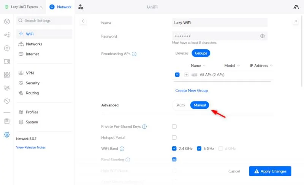Sort by the Name column

198,66
